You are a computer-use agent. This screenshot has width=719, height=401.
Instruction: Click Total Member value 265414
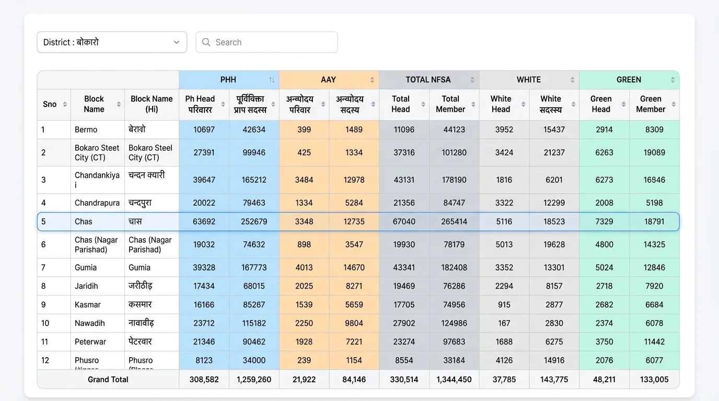pos(454,221)
